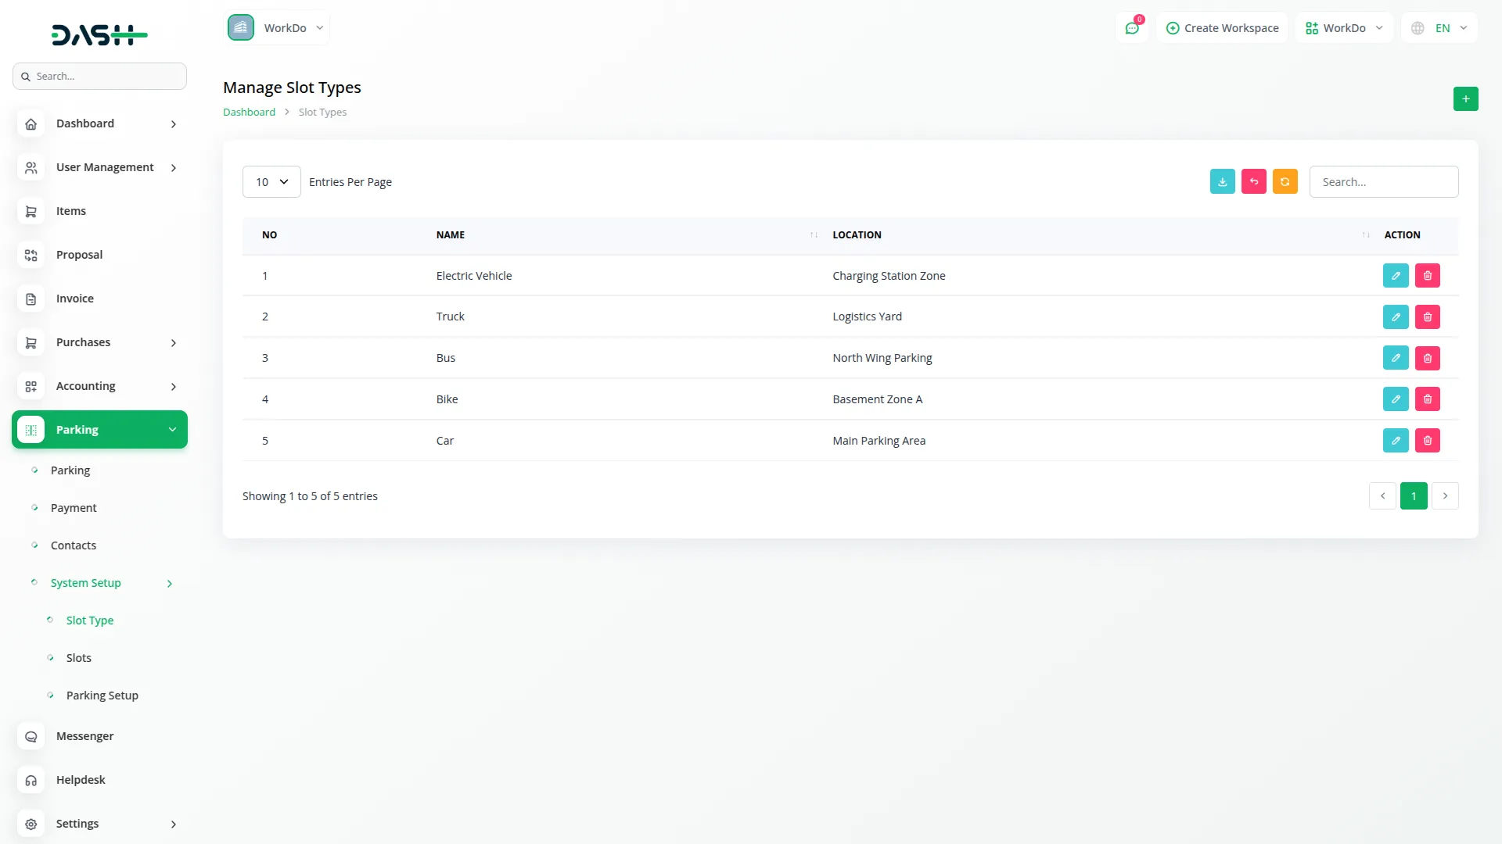Open the EN language dropdown

(1440, 28)
